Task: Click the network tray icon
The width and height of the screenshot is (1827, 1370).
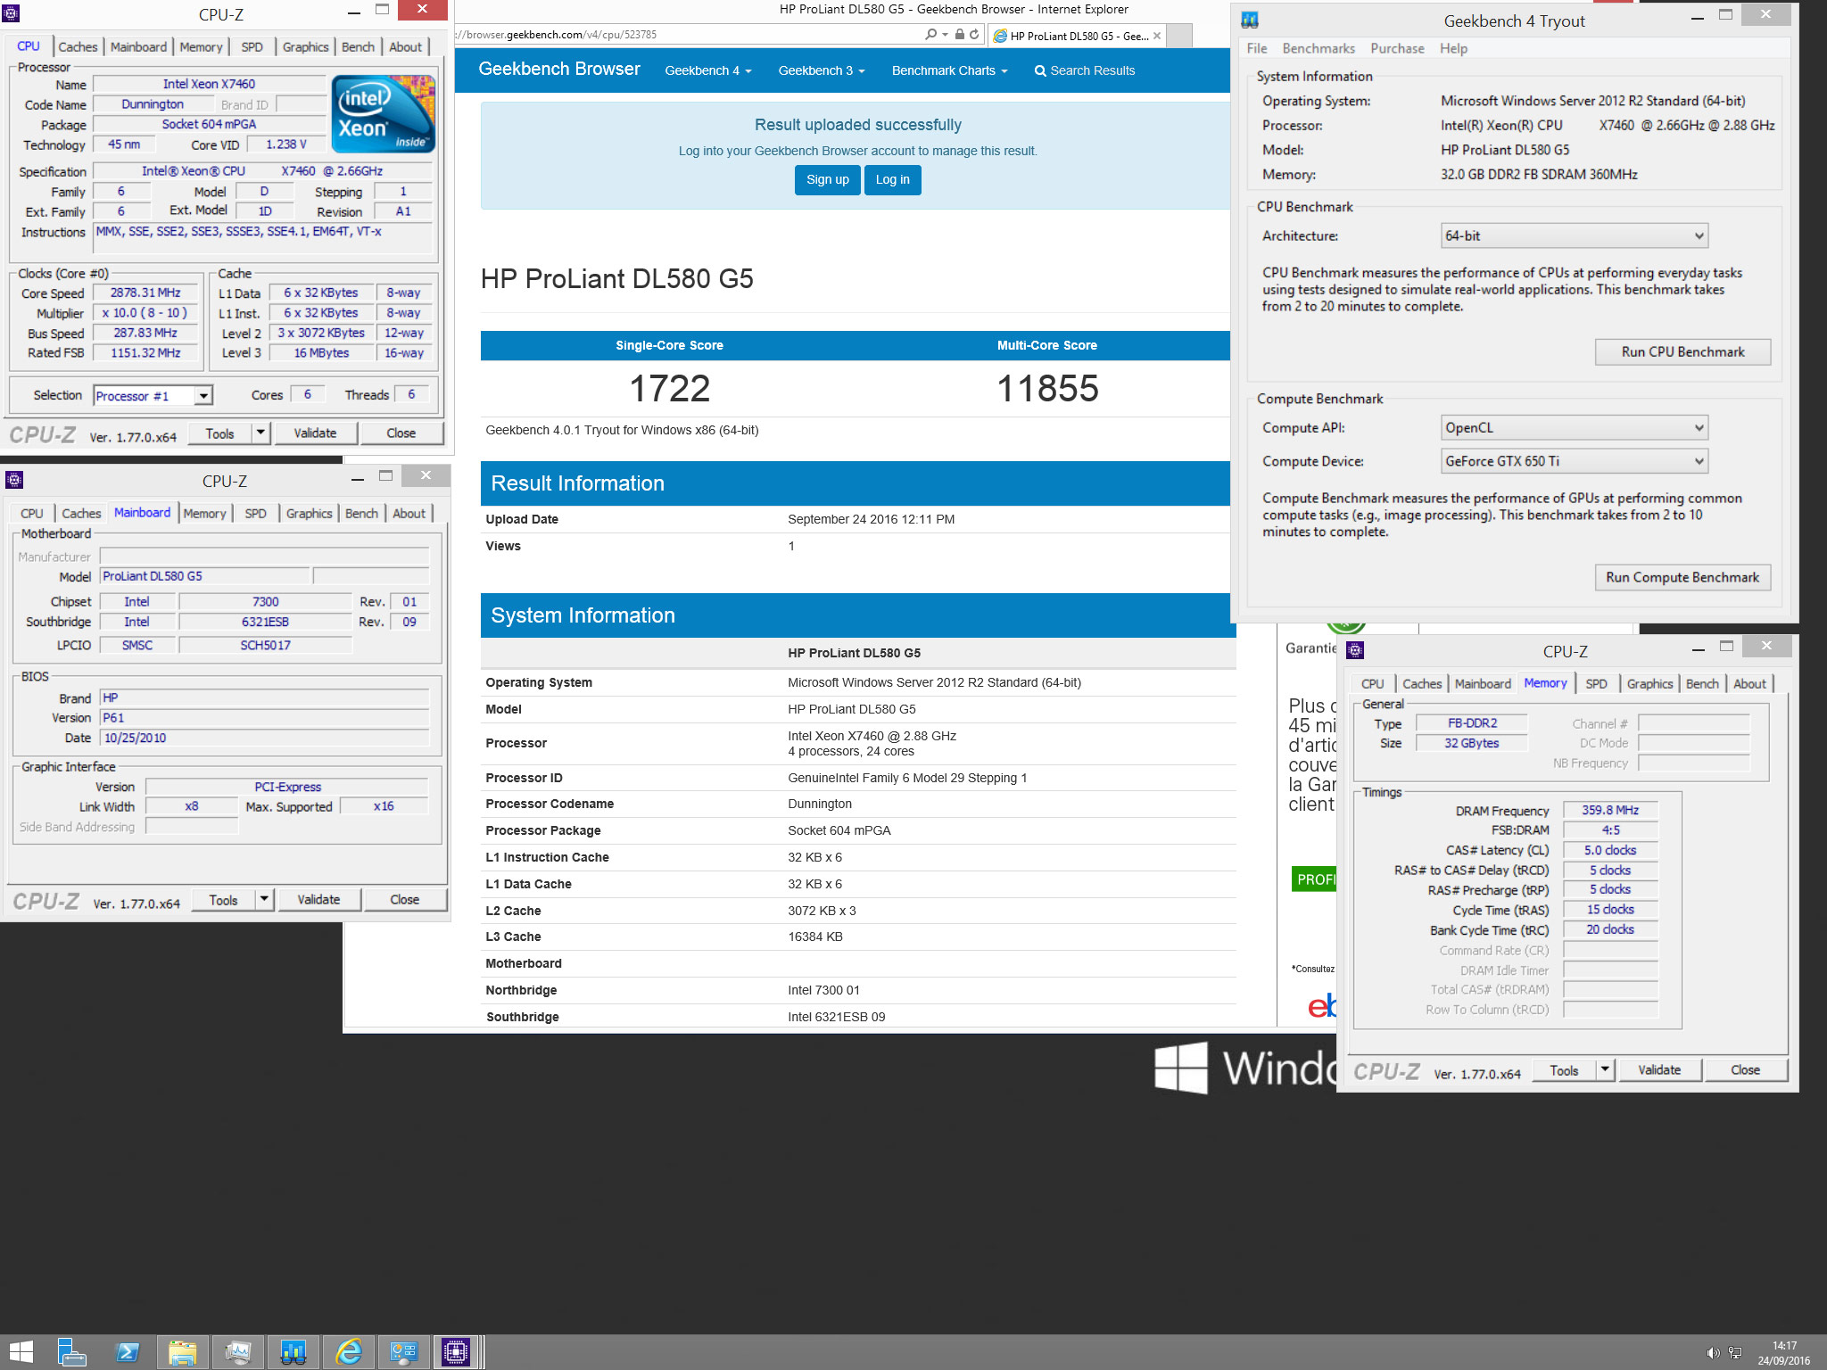Action: tap(1735, 1353)
